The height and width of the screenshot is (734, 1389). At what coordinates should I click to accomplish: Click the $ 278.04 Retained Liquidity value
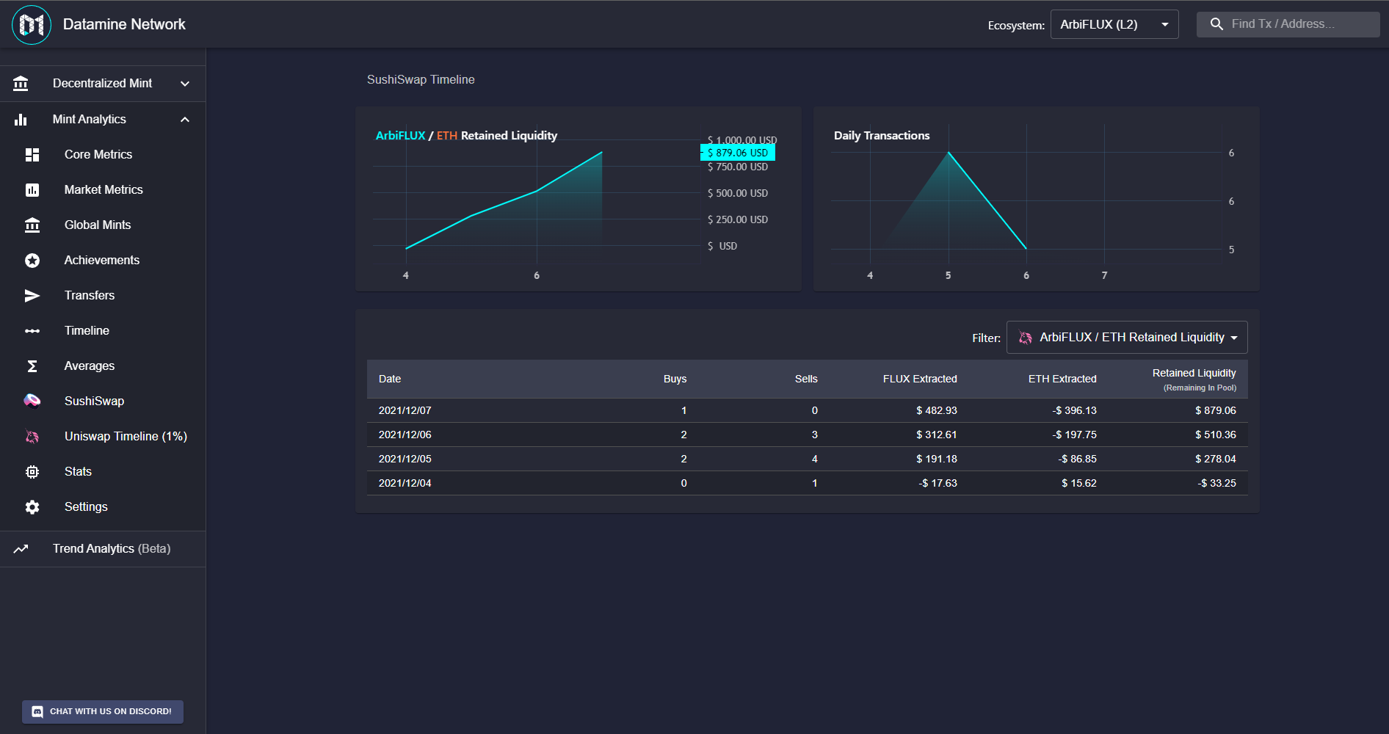[x=1216, y=459]
